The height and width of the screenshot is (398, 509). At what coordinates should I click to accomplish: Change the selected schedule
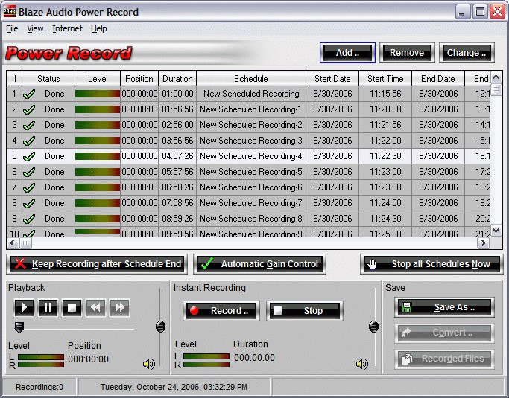pyautogui.click(x=467, y=53)
